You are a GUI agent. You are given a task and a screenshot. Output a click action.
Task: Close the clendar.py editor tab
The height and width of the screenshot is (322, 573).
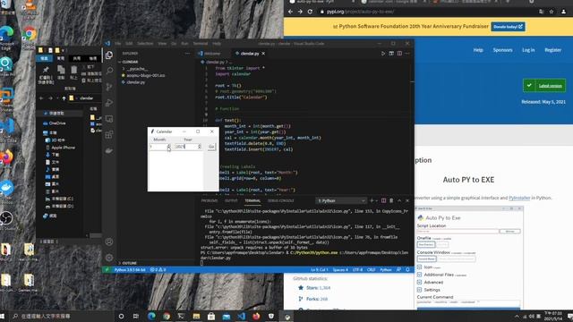263,54
